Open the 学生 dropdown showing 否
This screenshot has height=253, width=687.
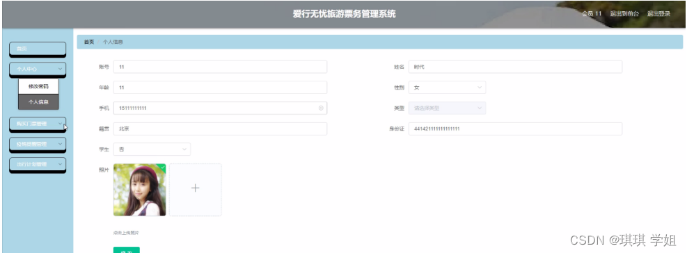tap(152, 149)
